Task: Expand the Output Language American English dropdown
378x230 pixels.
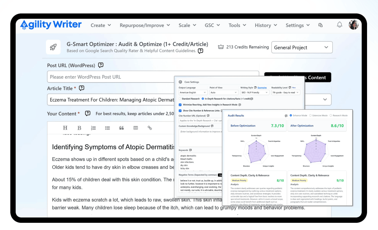Action: pos(193,93)
